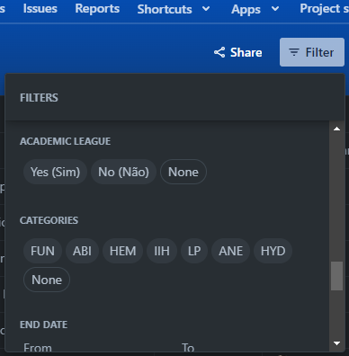
Task: Select the HEM category chip
Action: click(x=122, y=251)
